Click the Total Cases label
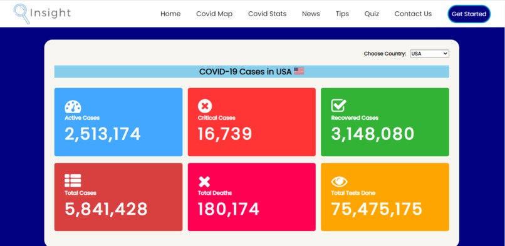This screenshot has width=505, height=246. click(81, 193)
